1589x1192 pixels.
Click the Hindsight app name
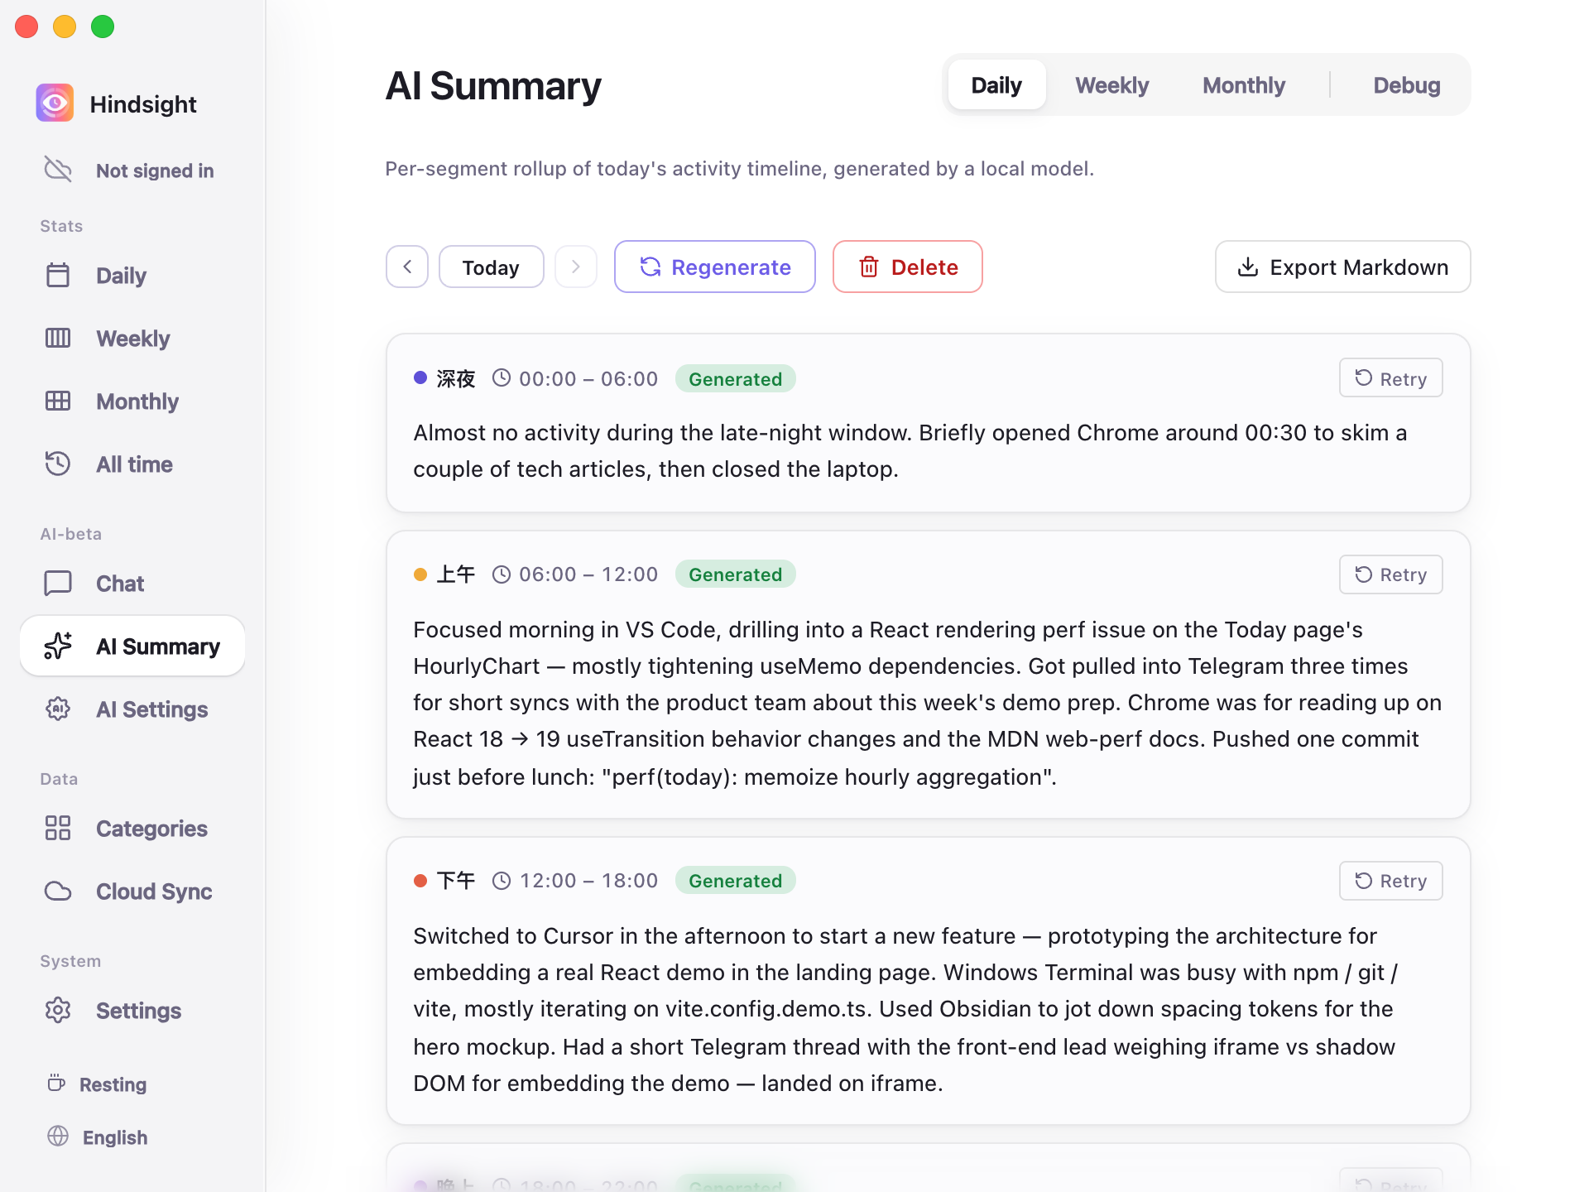(143, 104)
